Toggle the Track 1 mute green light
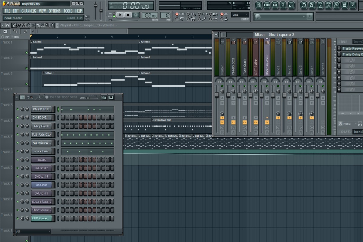Image resolution: width=363 pixels, height=242 pixels. tap(27, 53)
